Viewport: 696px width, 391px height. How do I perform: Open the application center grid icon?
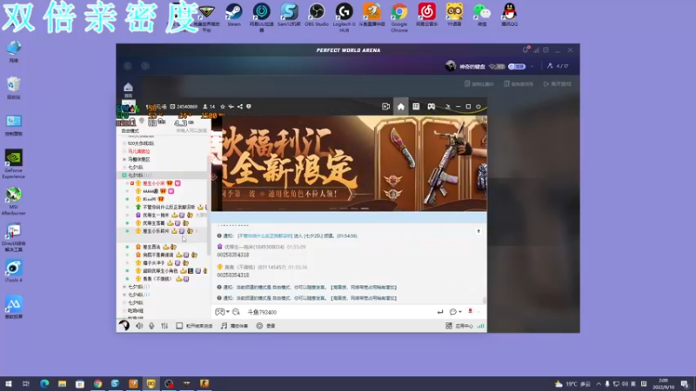[x=449, y=326]
